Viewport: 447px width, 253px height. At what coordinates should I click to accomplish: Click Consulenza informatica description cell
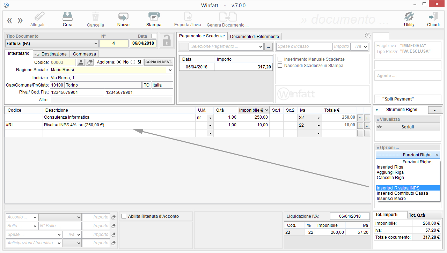pos(119,118)
